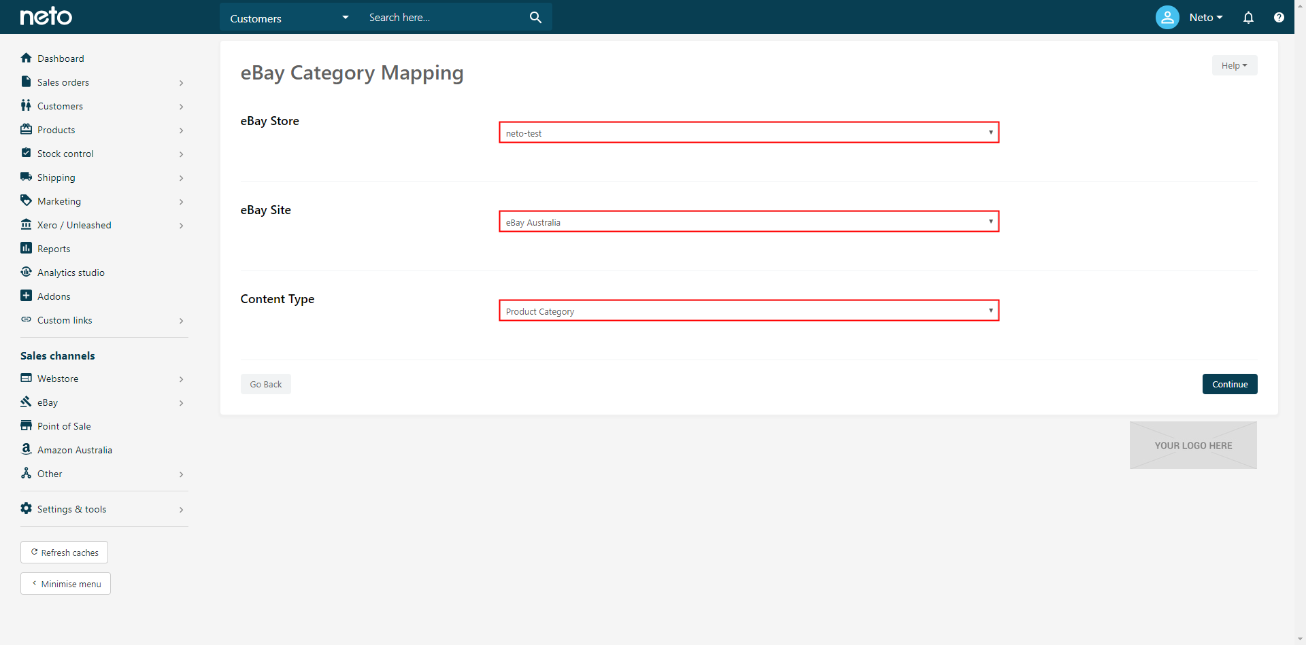Expand the Products submenu chevron
1306x645 pixels.
click(x=181, y=130)
